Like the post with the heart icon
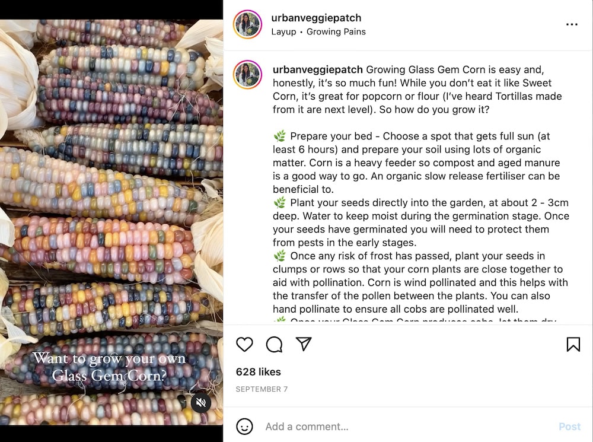This screenshot has height=442, width=593. 244,344
